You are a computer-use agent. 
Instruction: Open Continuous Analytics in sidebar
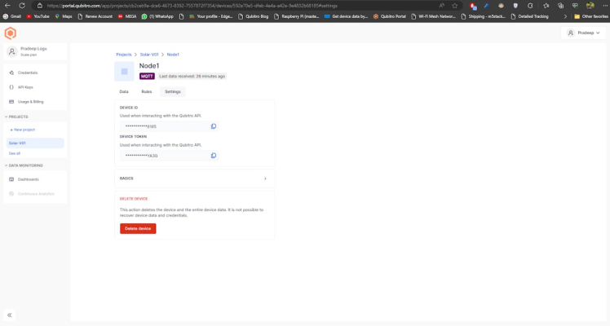36,194
